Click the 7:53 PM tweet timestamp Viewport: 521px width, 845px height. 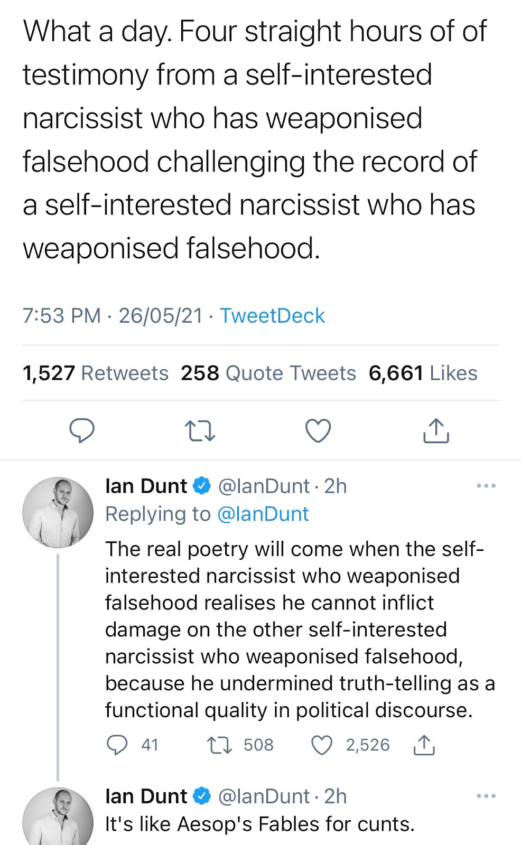[x=61, y=316]
